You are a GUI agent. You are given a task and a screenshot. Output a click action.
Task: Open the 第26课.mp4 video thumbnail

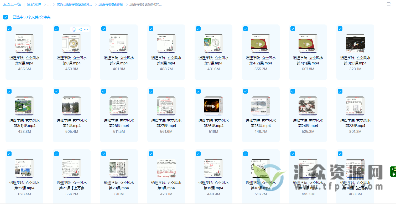point(213,106)
